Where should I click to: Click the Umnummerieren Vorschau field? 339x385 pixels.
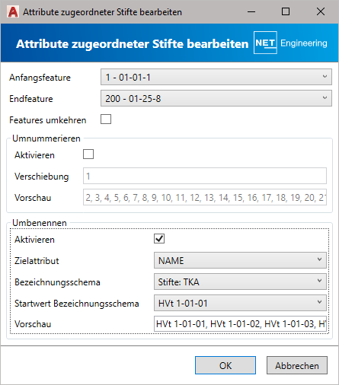click(205, 197)
